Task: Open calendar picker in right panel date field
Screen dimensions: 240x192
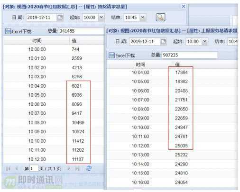Action: point(163,41)
